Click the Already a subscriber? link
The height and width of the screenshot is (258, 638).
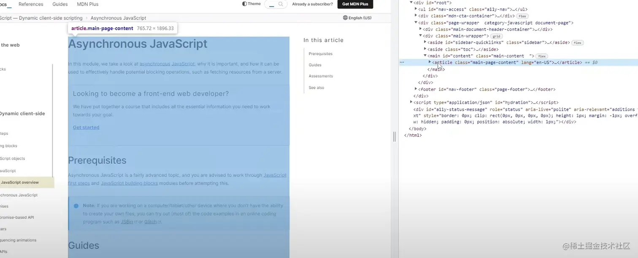pyautogui.click(x=312, y=4)
